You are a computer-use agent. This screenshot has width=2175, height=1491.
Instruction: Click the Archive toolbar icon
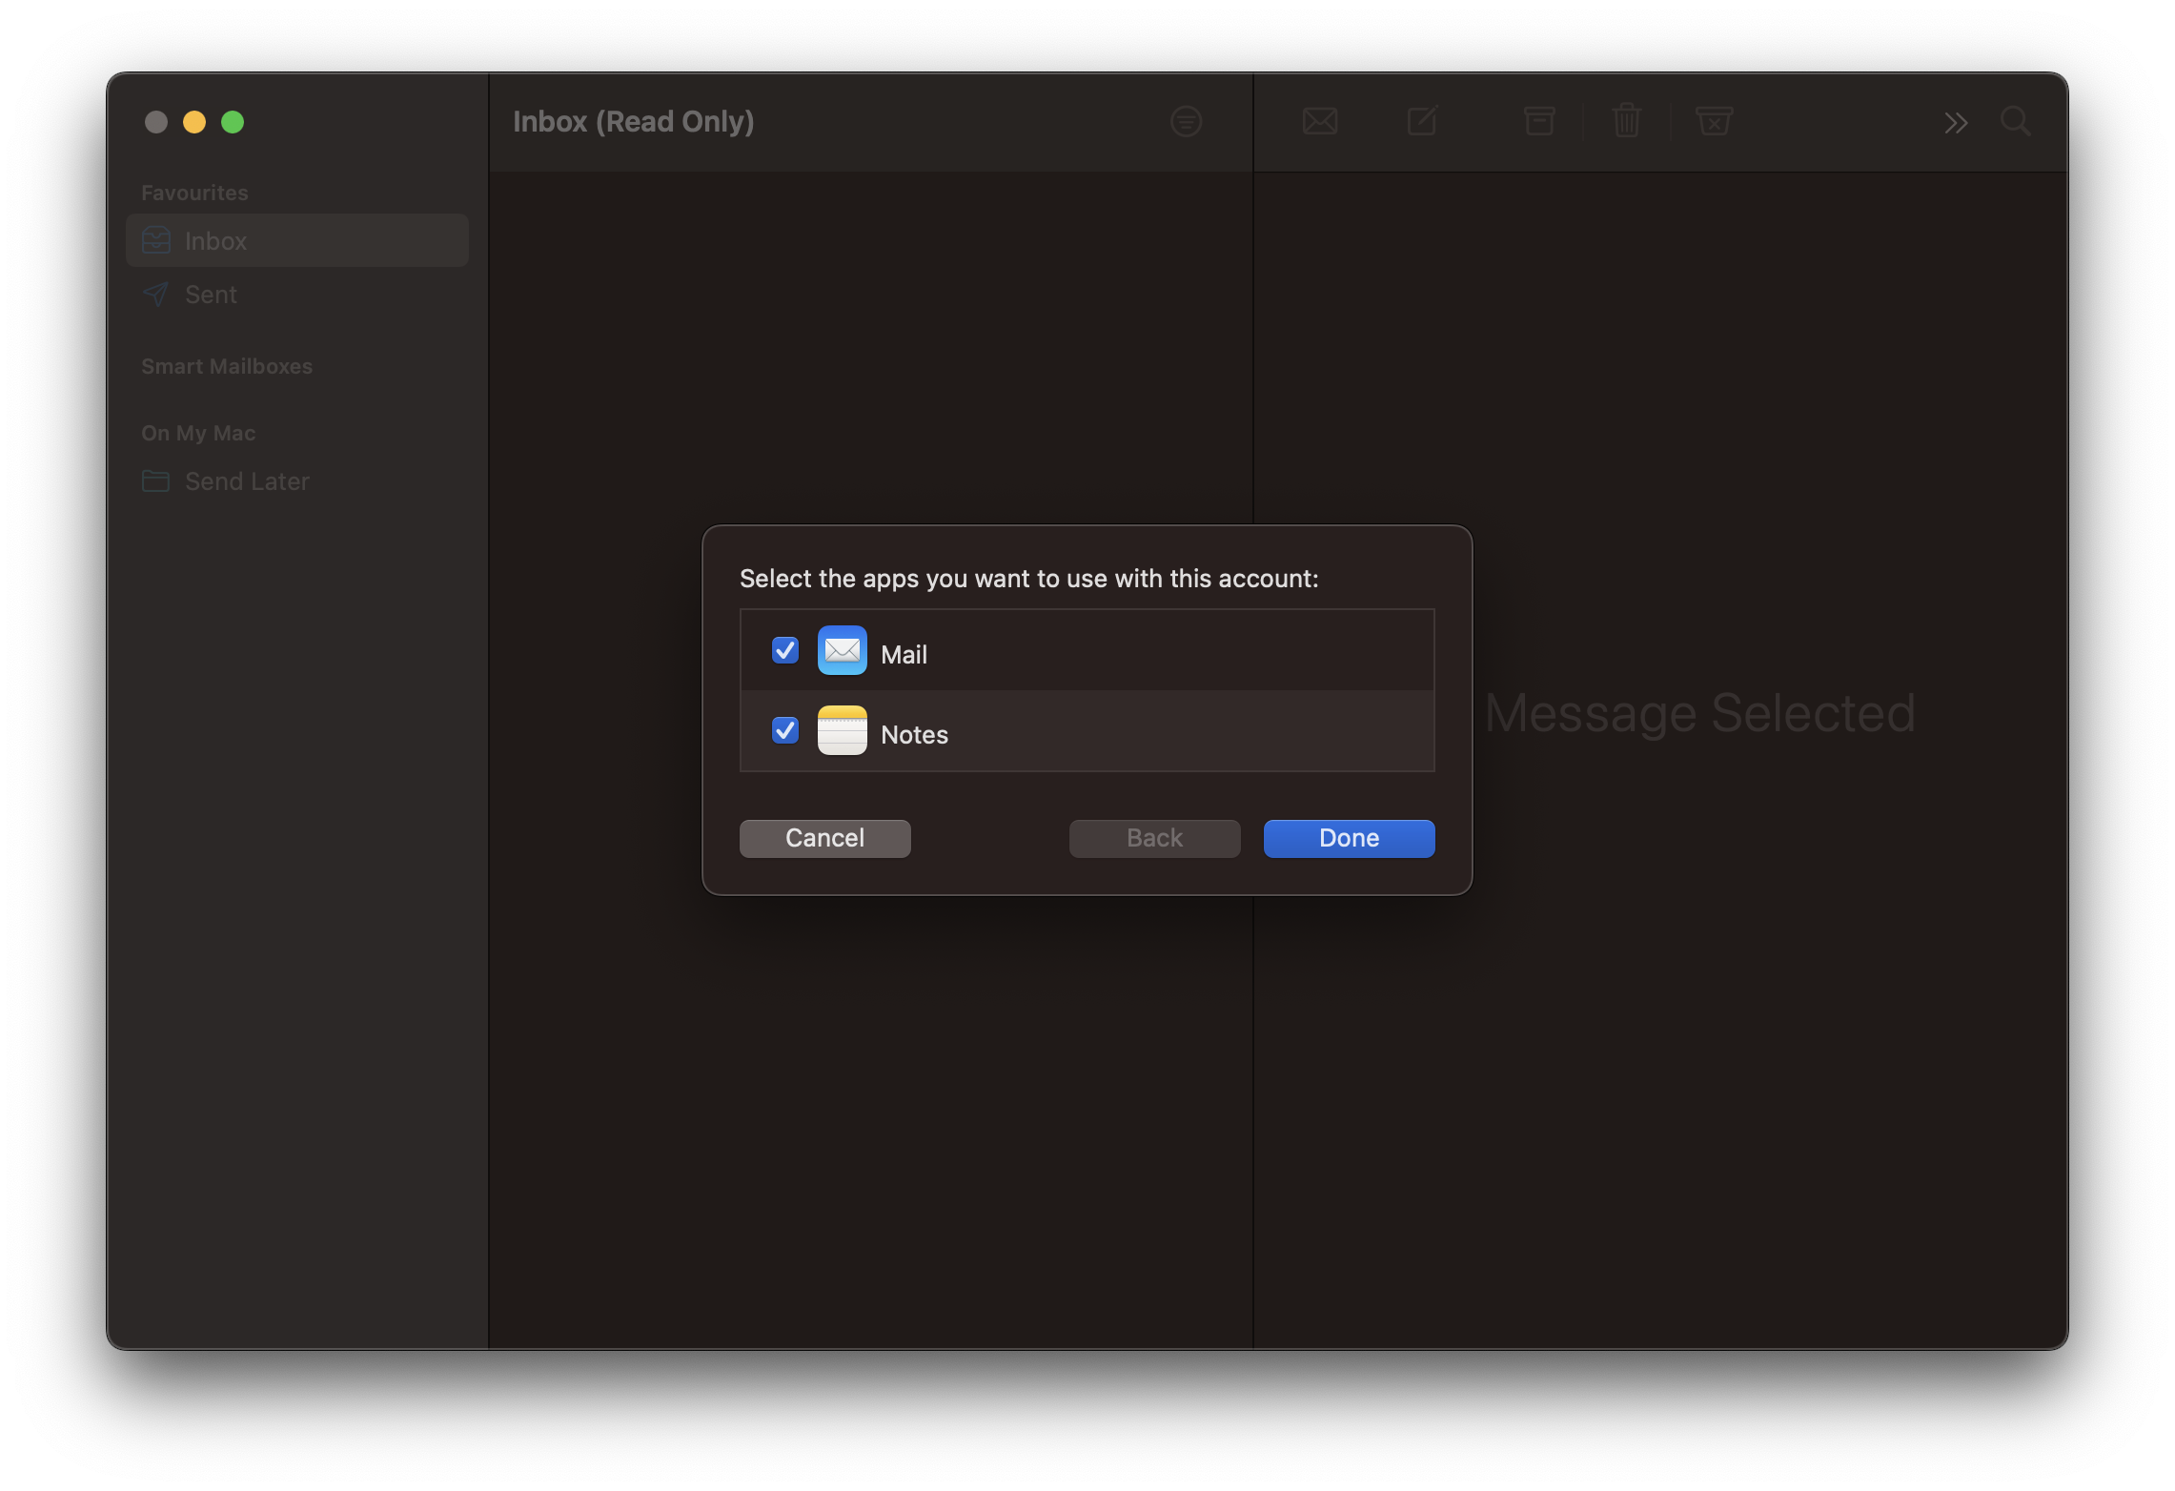pyautogui.click(x=1538, y=121)
